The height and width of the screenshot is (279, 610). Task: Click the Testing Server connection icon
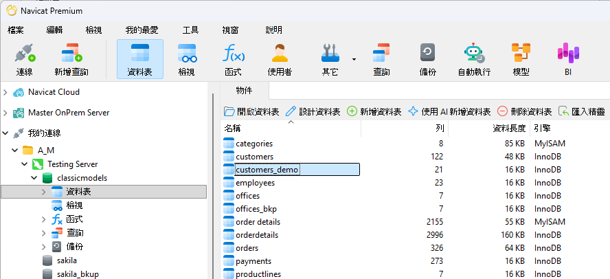click(x=37, y=164)
